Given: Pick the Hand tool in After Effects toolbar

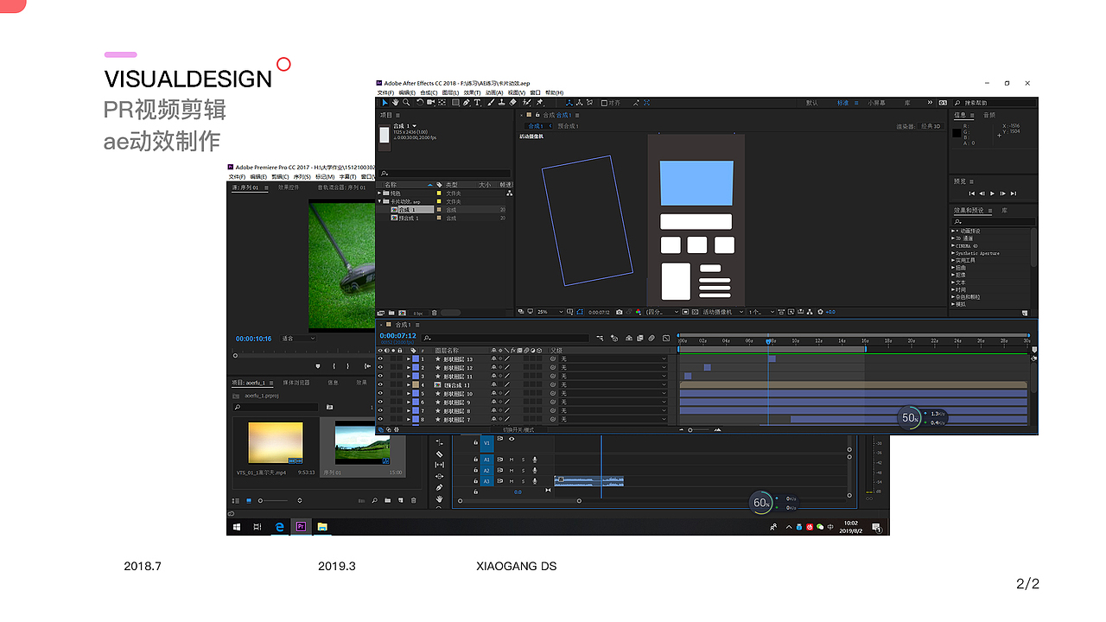Looking at the screenshot, I should (396, 103).
